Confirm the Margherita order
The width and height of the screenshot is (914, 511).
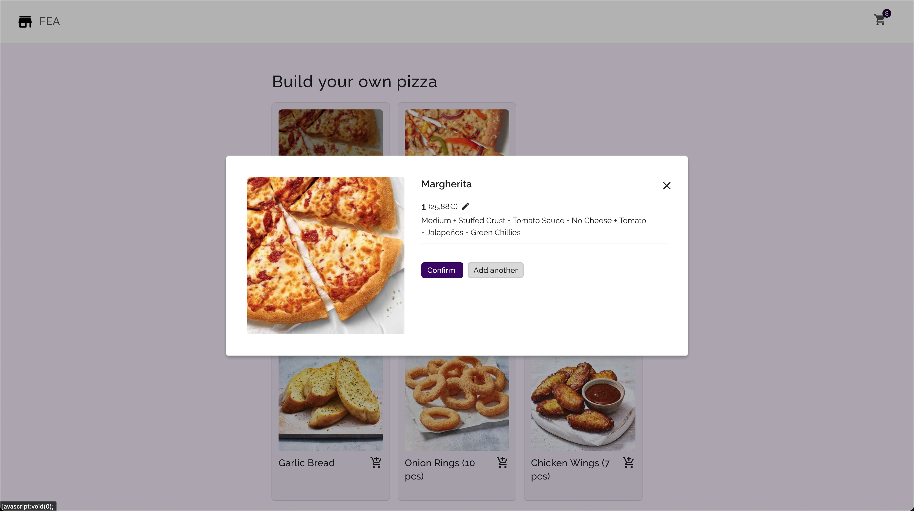[x=442, y=270]
